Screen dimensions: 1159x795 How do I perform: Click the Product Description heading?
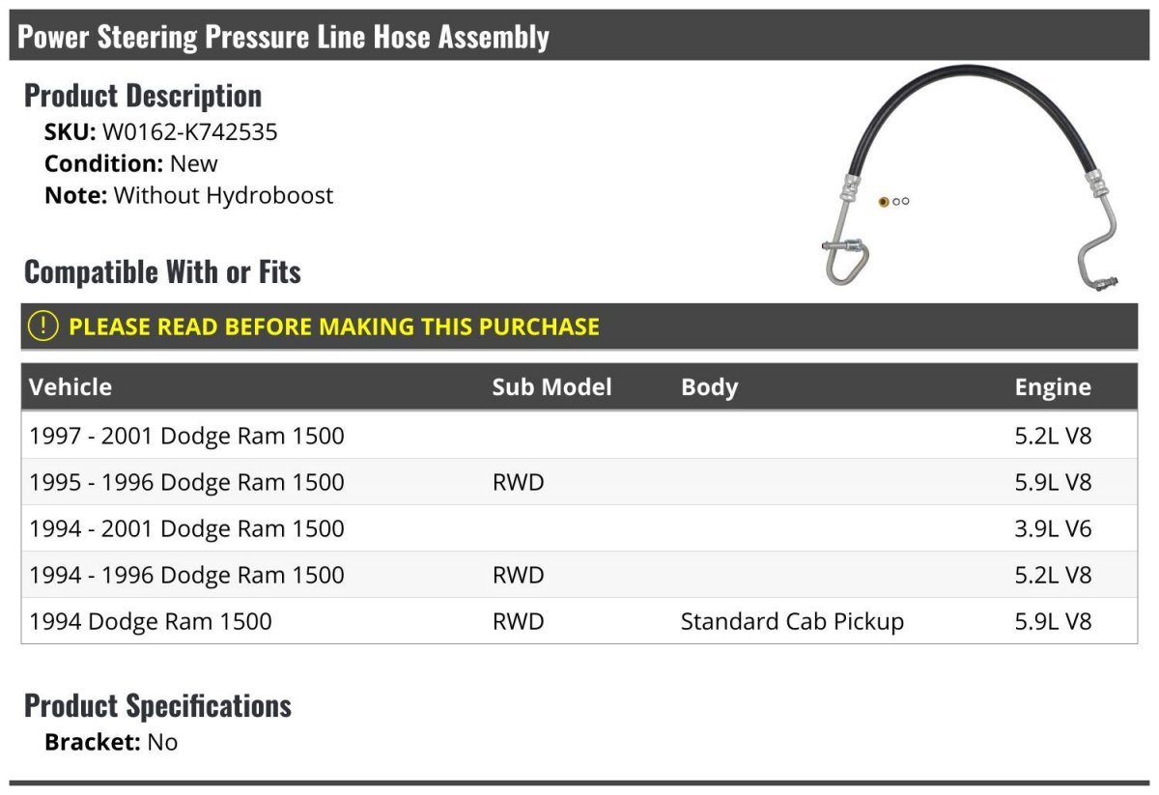(x=143, y=96)
